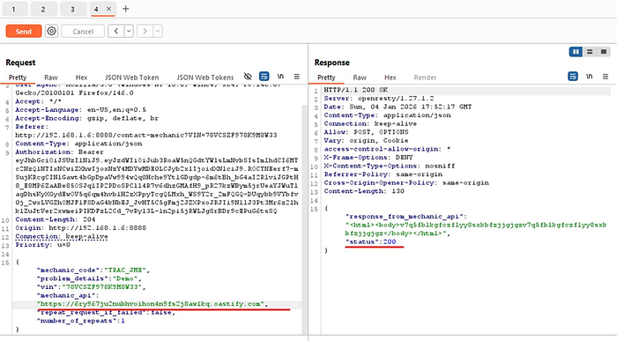Click the vin value line

tap(91, 287)
